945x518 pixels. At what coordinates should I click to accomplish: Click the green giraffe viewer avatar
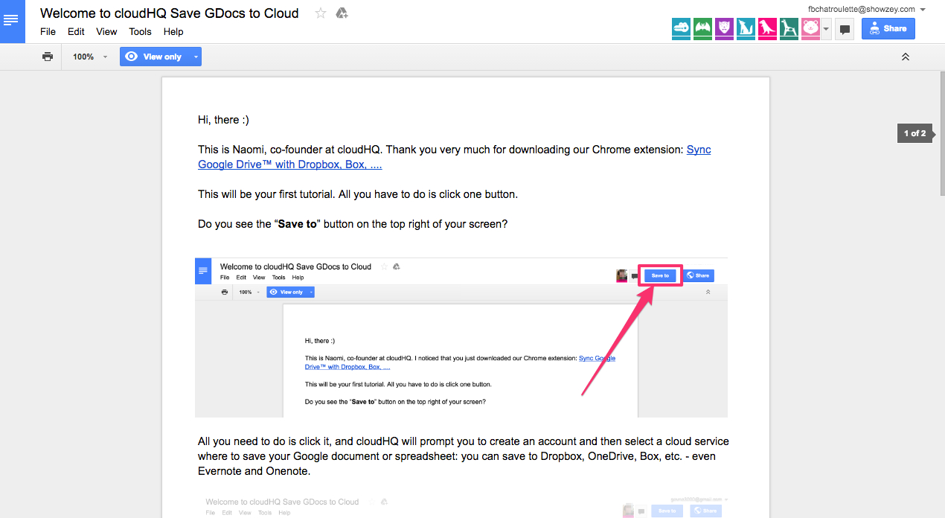tap(789, 29)
